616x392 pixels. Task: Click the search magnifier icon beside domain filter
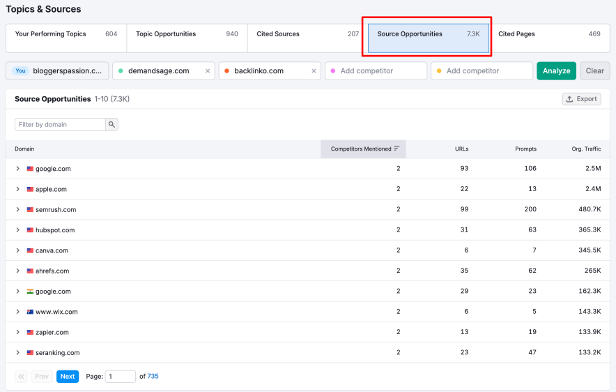point(111,125)
